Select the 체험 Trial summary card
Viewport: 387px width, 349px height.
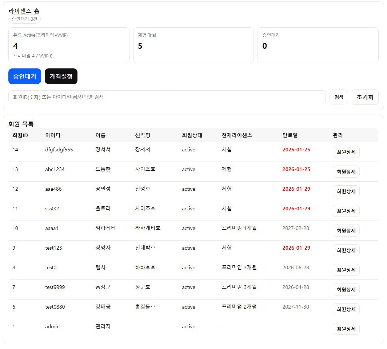tap(193, 45)
